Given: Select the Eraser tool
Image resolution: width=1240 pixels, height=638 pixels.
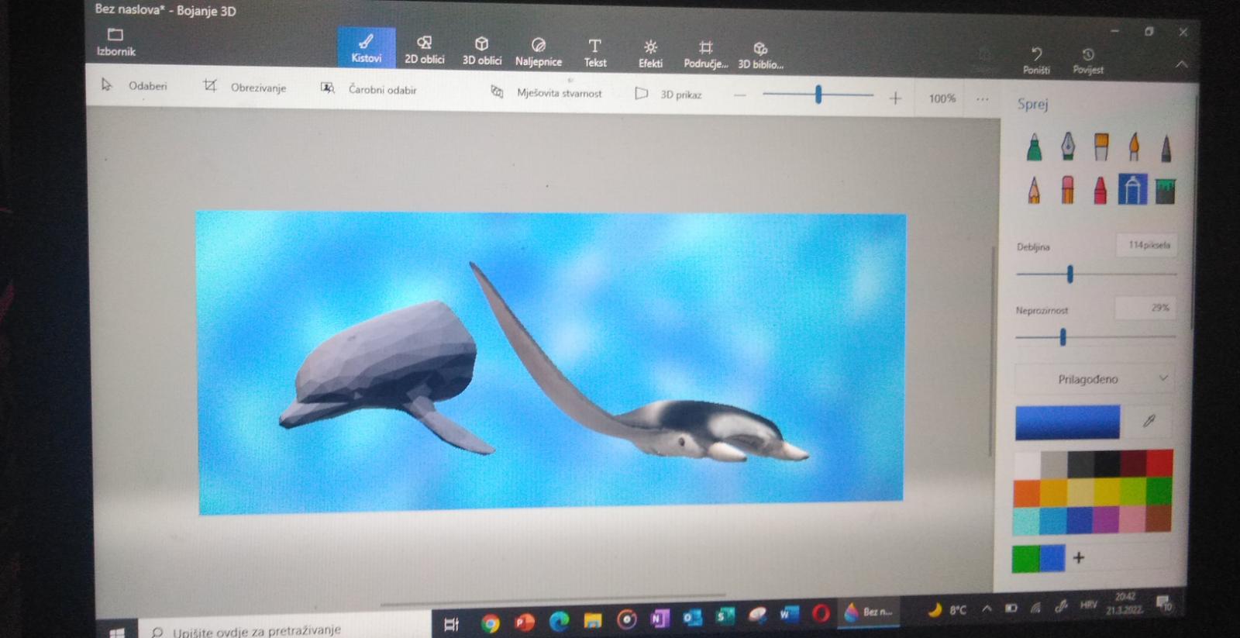Looking at the screenshot, I should pyautogui.click(x=1067, y=190).
